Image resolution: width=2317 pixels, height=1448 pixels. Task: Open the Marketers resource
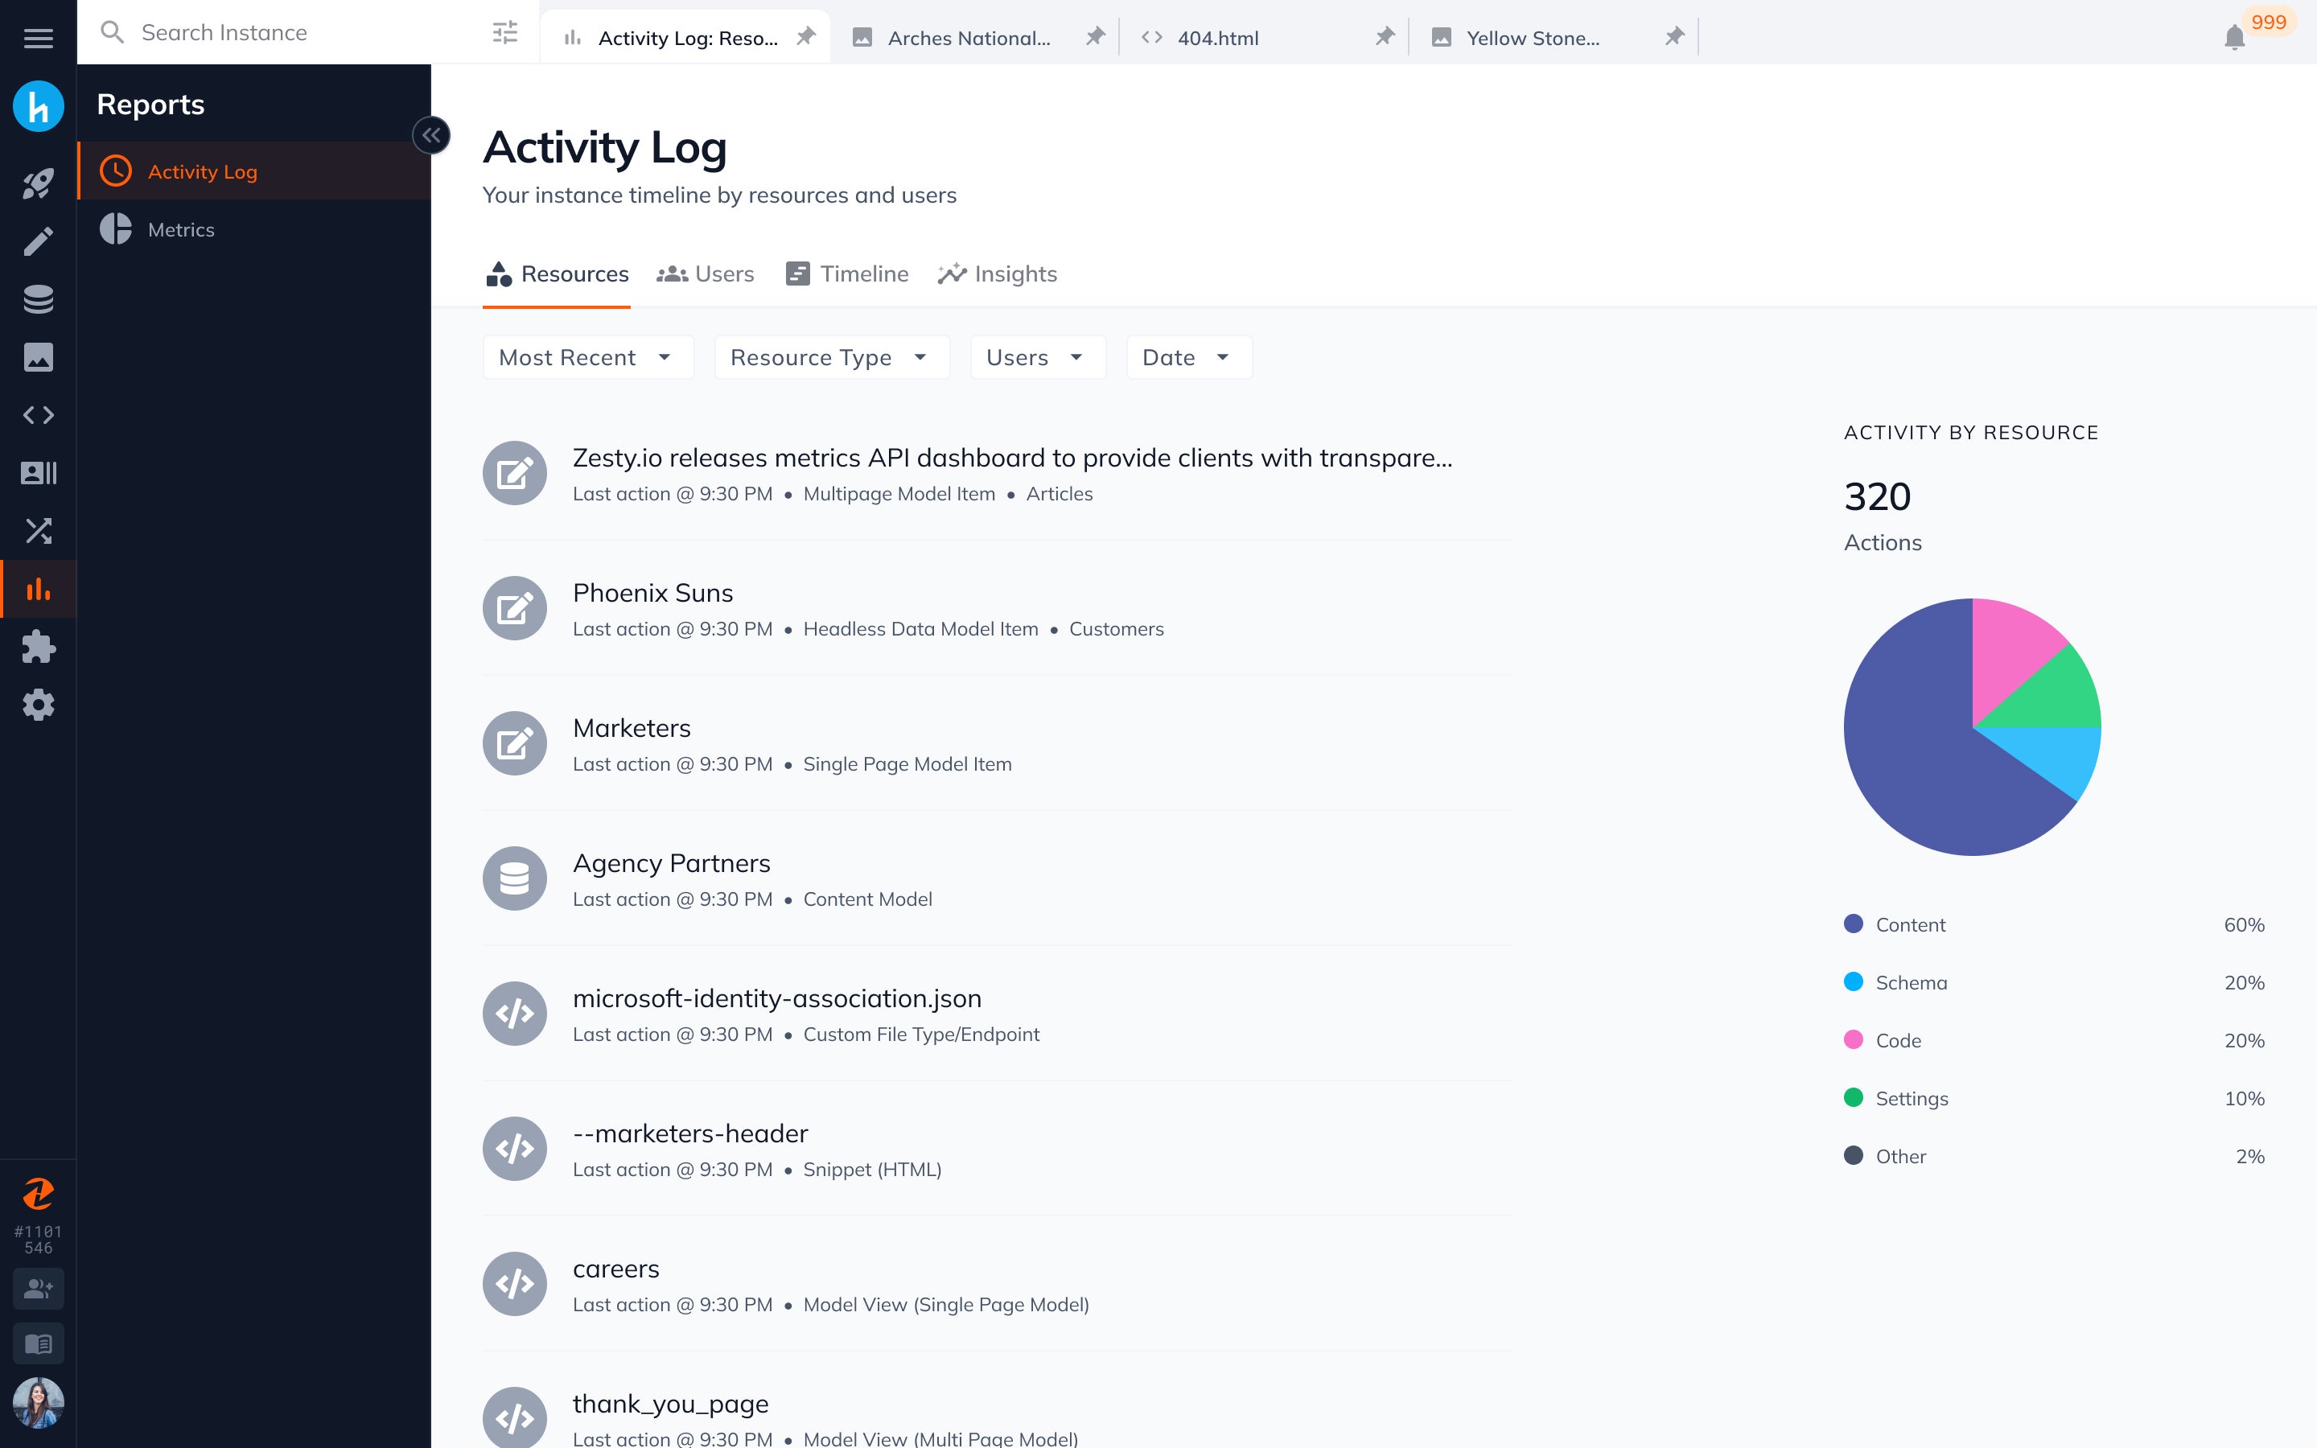point(998,743)
